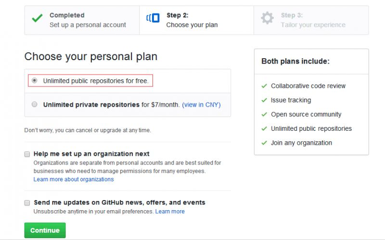Open Step 3 Tailor your experience tab
This screenshot has width=385, height=240.
point(311,20)
